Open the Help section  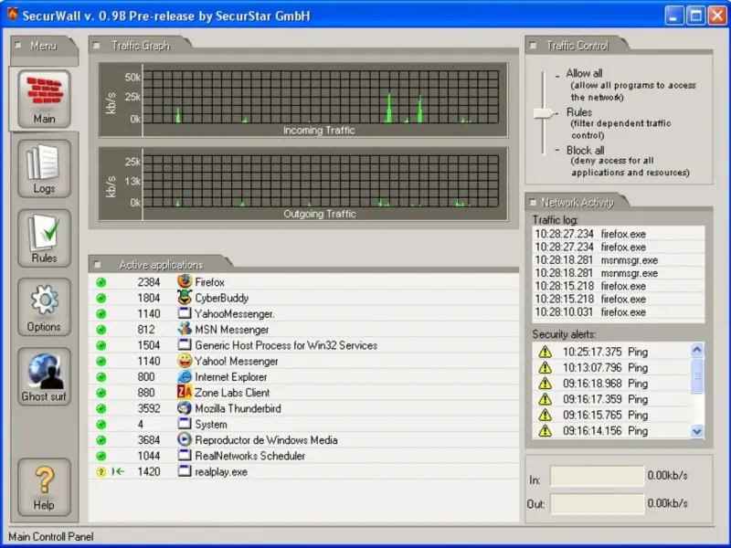tap(44, 485)
